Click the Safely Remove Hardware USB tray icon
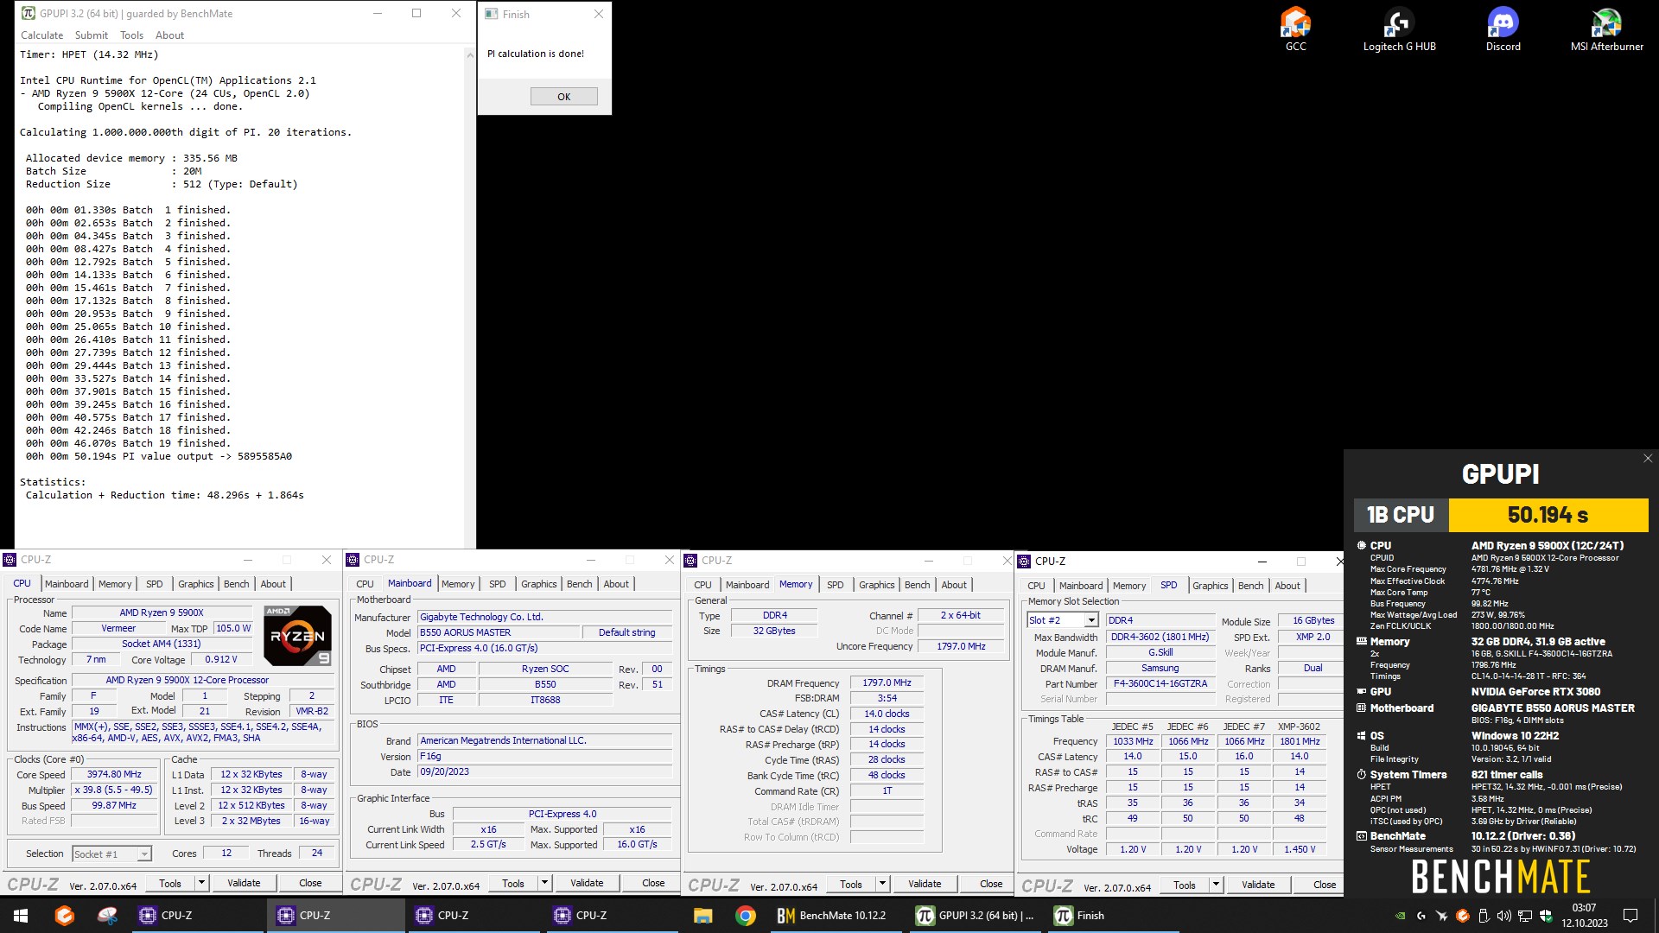The image size is (1659, 933). click(x=1484, y=916)
